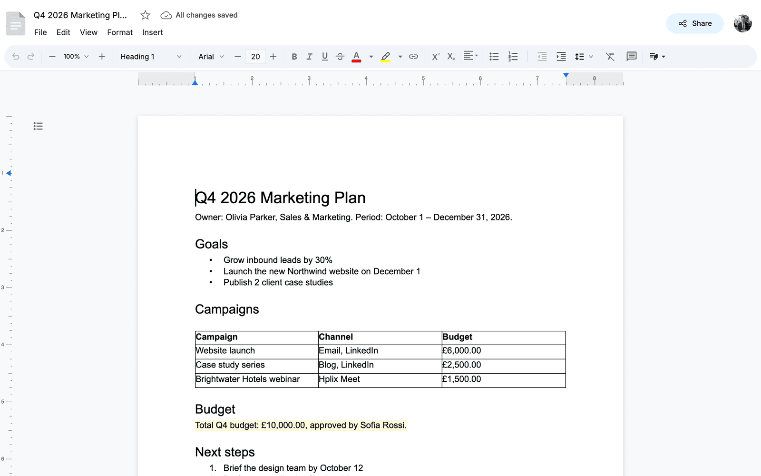Insert a link with the link icon
Viewport: 761px width, 476px height.
click(414, 57)
